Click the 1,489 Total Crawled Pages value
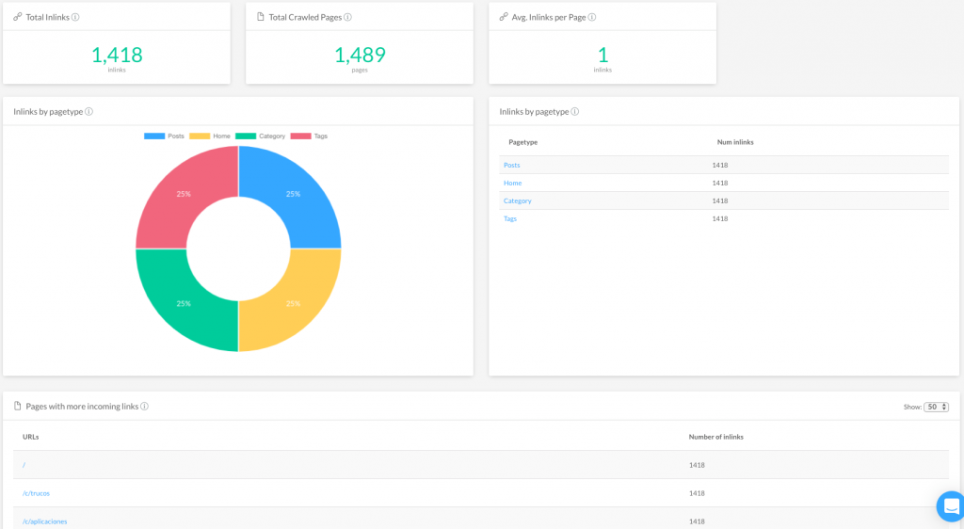Image resolution: width=964 pixels, height=529 pixels. (x=360, y=56)
